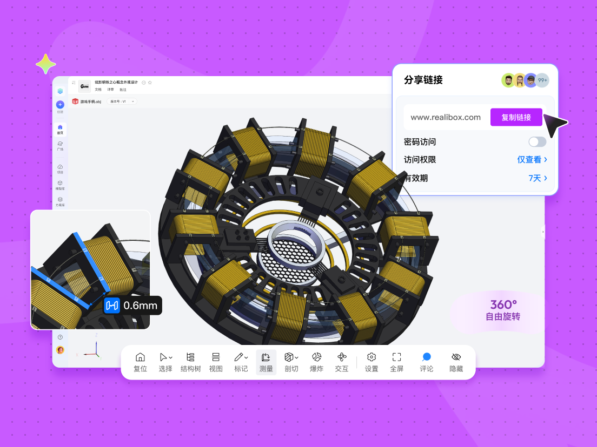Screen dimensions: 597x447
Task: Click the 爆炸 explode view tool
Action: click(316, 362)
